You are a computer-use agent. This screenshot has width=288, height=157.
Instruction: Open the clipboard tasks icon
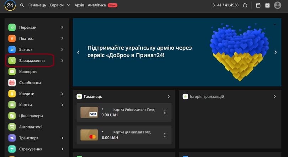coord(267,5)
